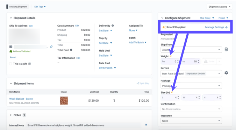Collapse the Shipment Items section
This screenshot has height=130, width=236.
(11, 84)
